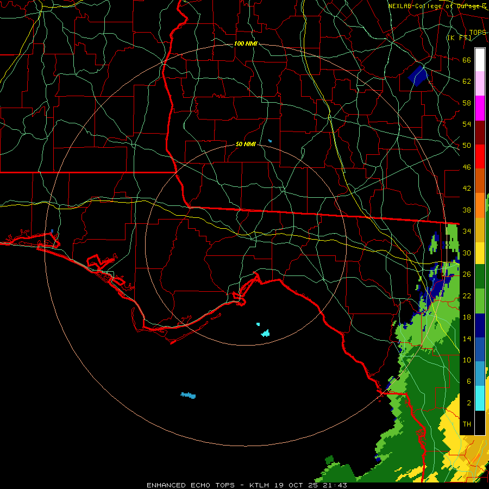Click the cyan 10 K FT legend swatch
The width and height of the screenshot is (489, 489).
coord(480,398)
